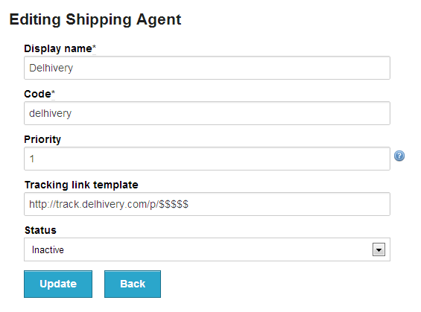Open the Priority help question mark icon
Screen dimensions: 421x312
pyautogui.click(x=399, y=156)
